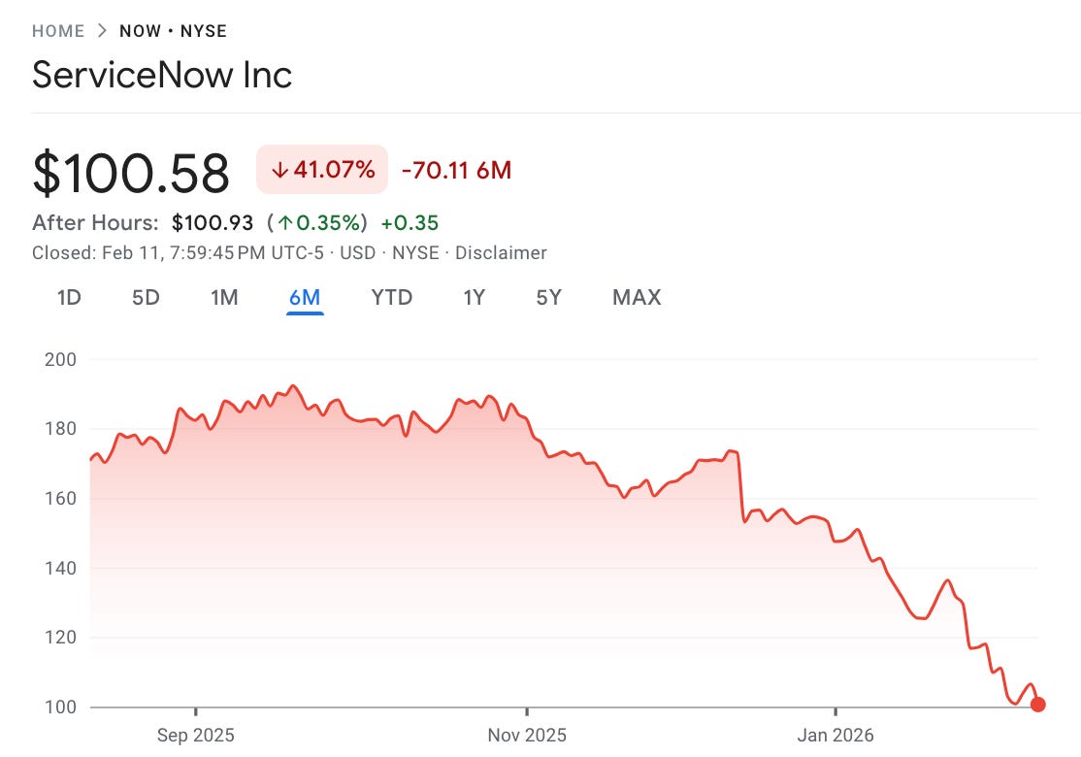
Task: Open the MAX time range
Action: [637, 298]
